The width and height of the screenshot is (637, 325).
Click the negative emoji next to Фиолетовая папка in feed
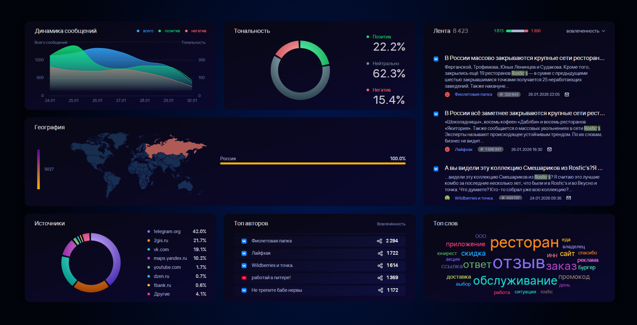point(447,94)
